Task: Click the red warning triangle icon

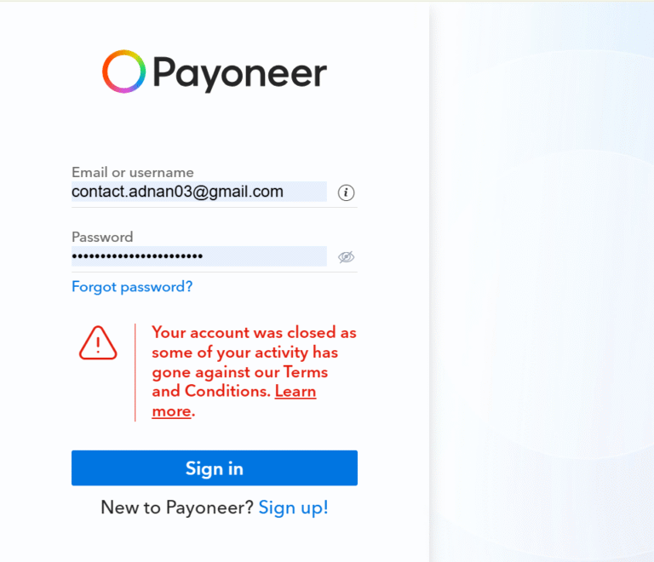Action: tap(98, 342)
